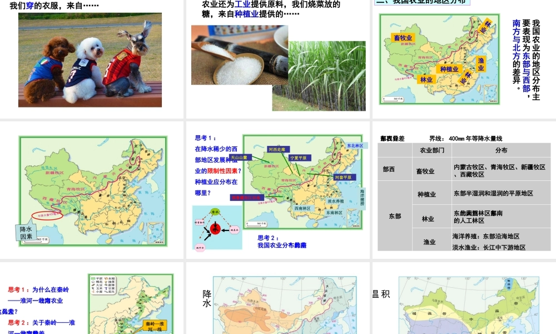Viewport: 556px width, 334px height.
Task: Click the 海洋养殖：东部沿海地区 text
Action: [486, 237]
